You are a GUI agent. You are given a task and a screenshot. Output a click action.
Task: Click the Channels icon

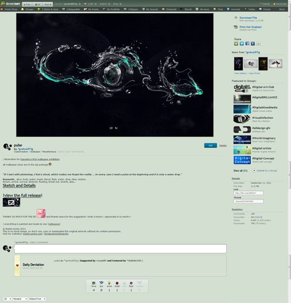click(x=163, y=9)
